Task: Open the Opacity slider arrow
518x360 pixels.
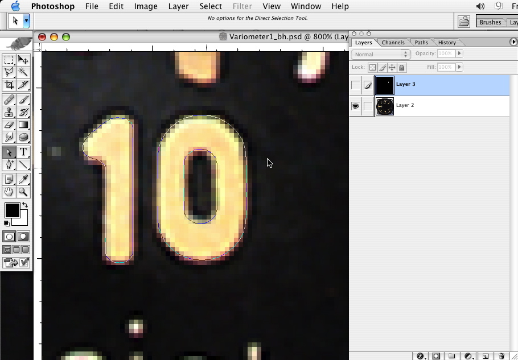Action: (x=459, y=53)
